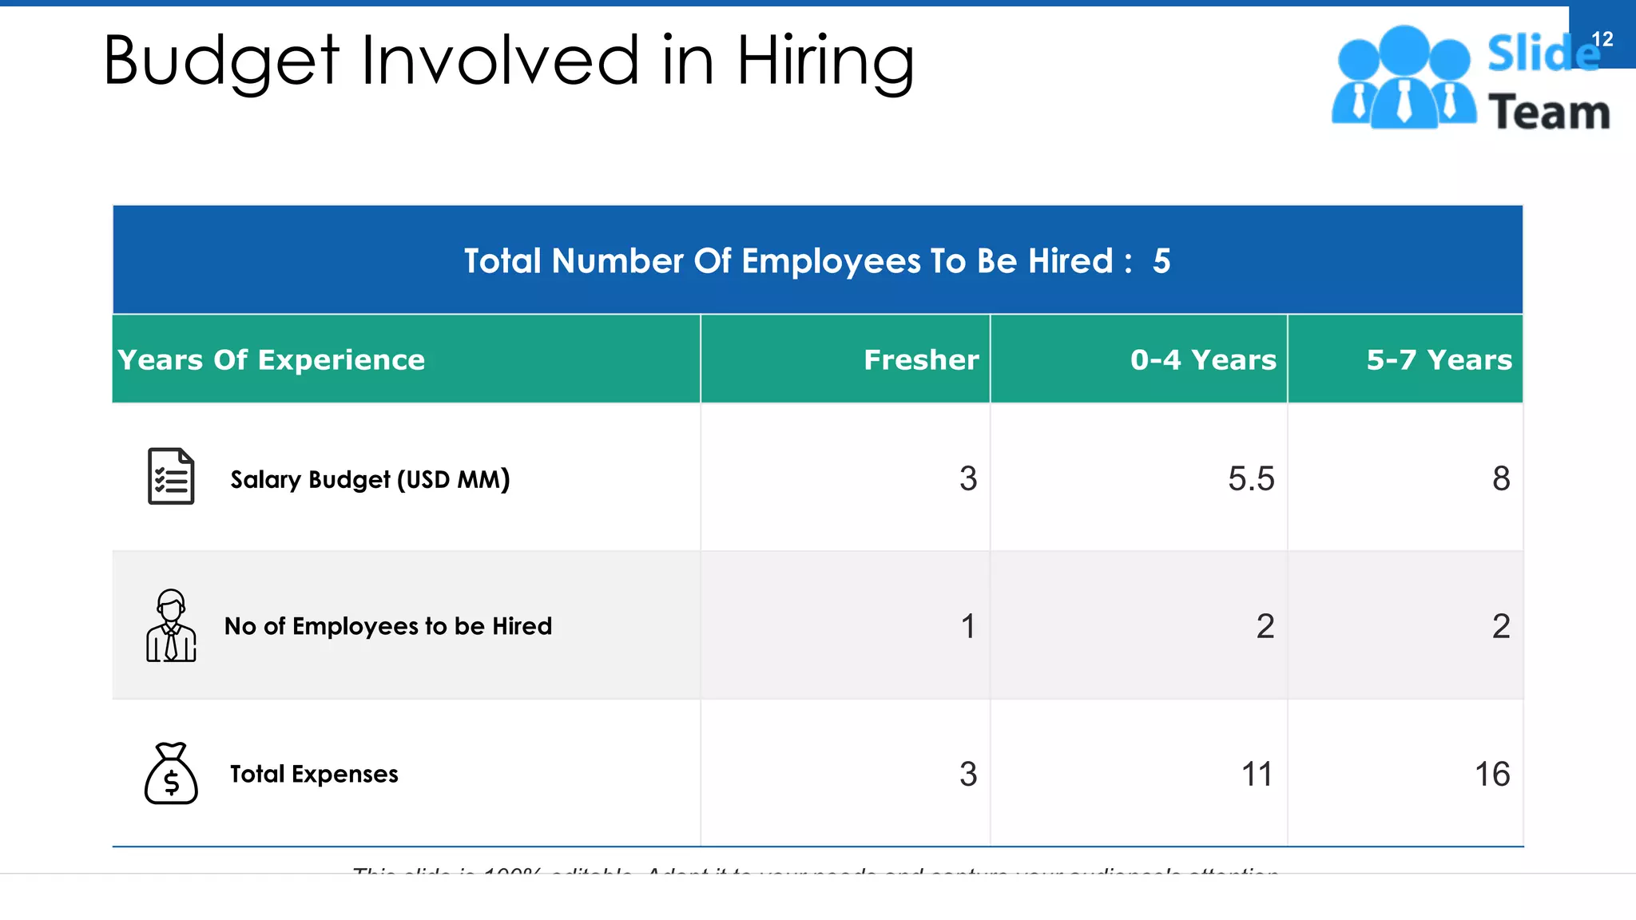Select the 5-7 Years employees value 2
The height and width of the screenshot is (920, 1636).
pyautogui.click(x=1501, y=626)
